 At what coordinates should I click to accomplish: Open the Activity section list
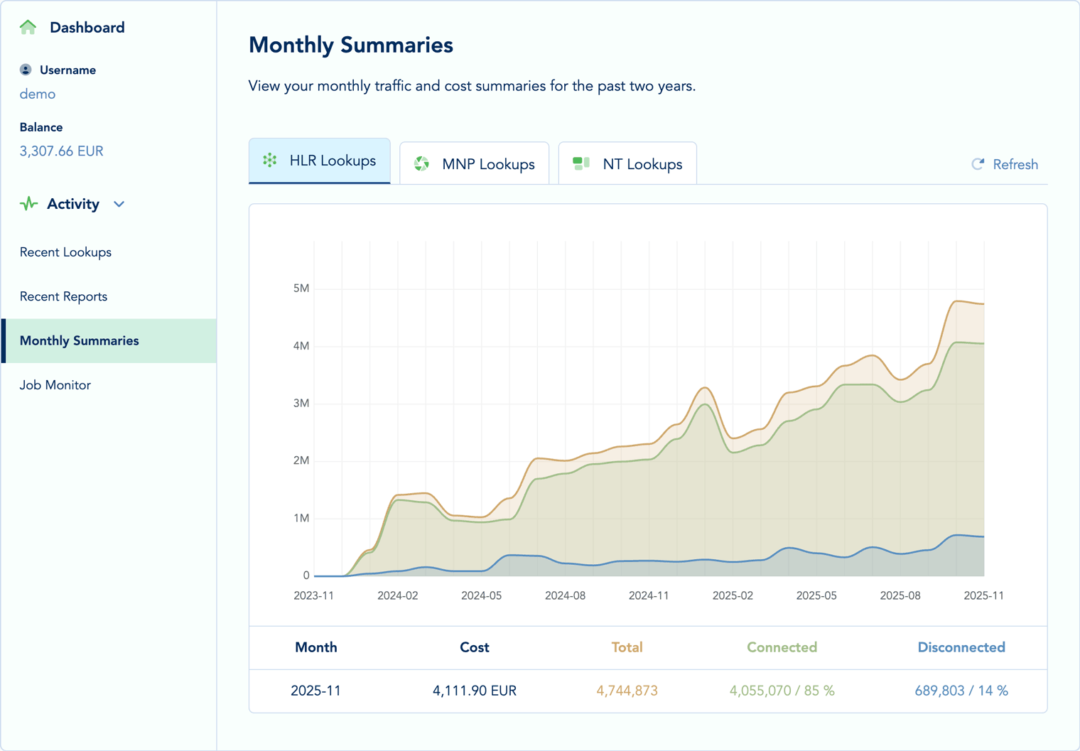tap(72, 204)
